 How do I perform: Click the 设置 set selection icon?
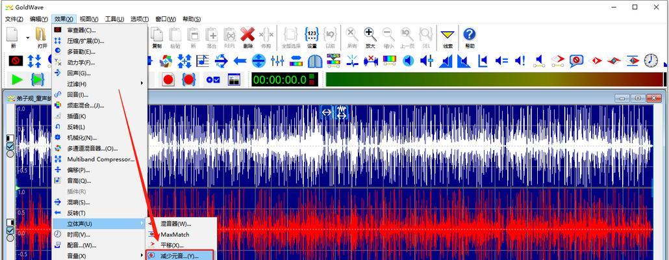(x=312, y=34)
